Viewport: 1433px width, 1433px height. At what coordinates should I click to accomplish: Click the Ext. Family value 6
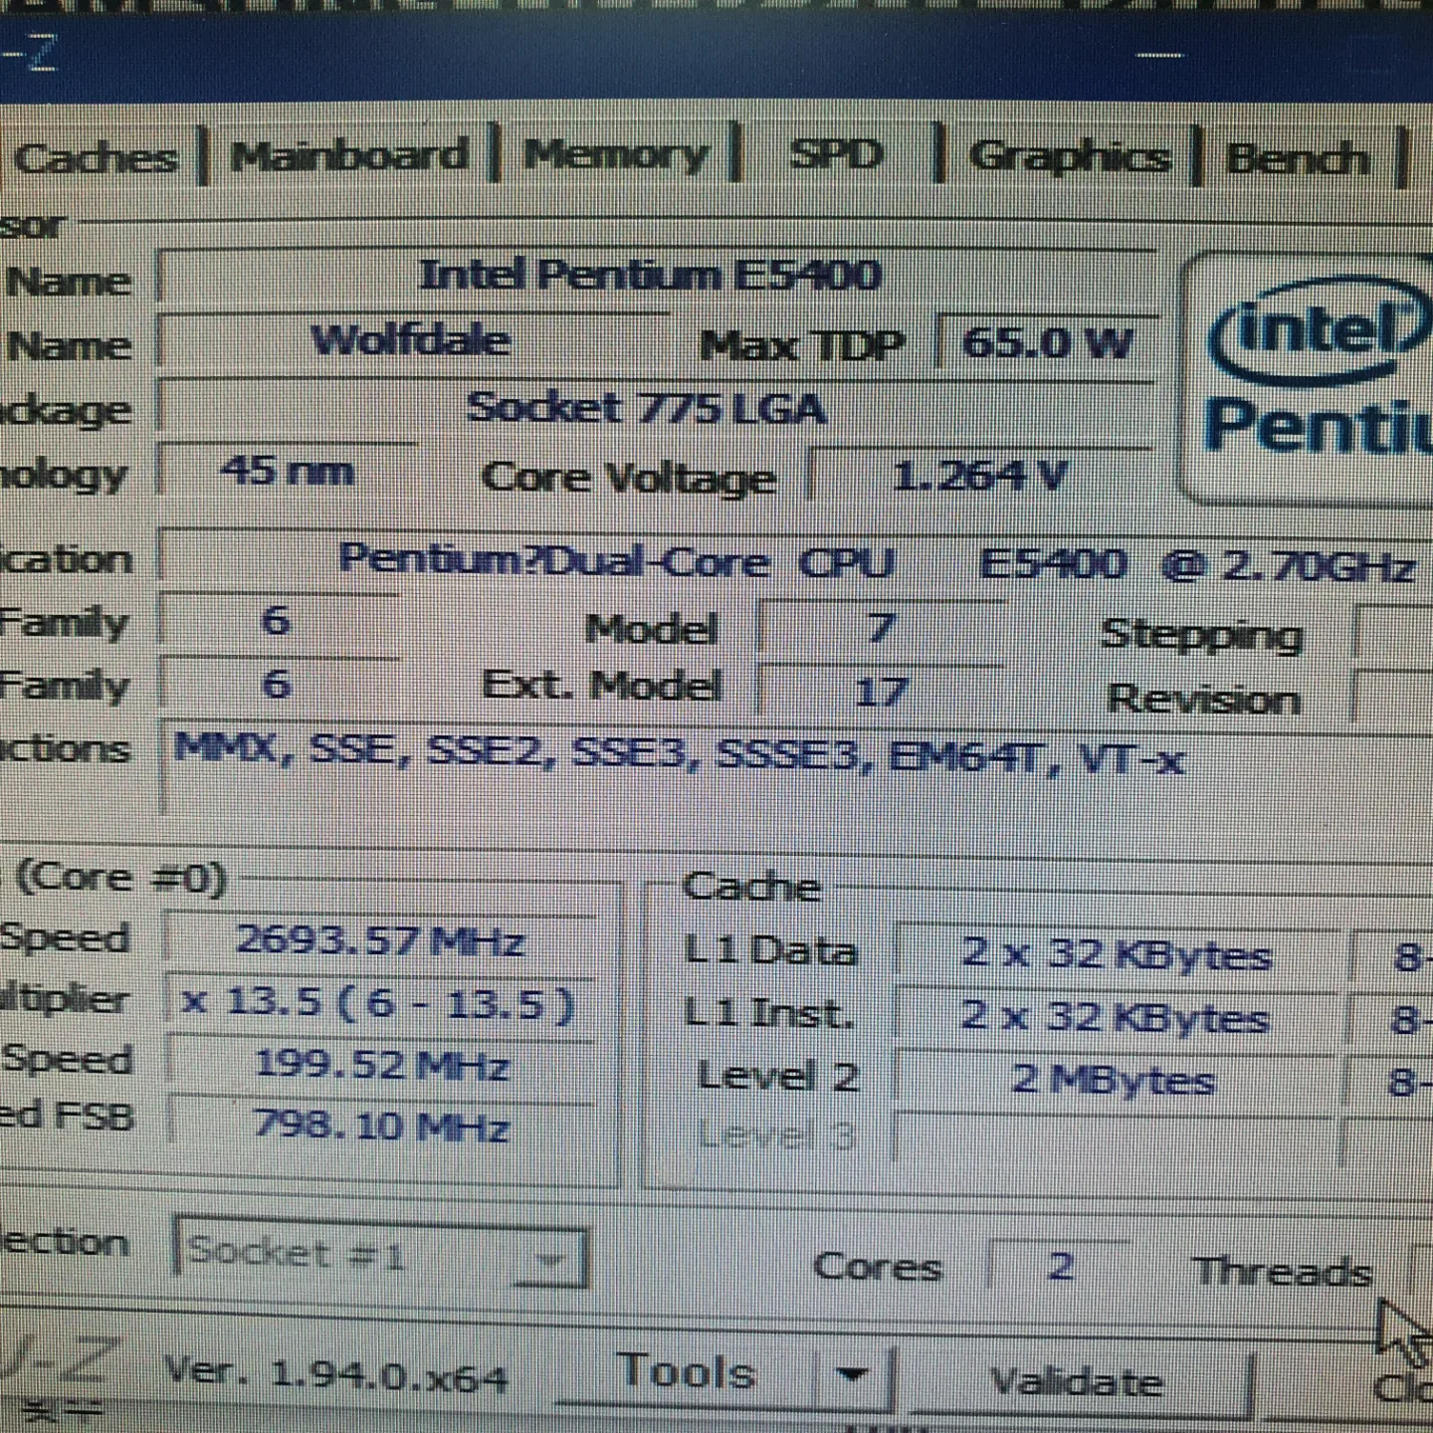click(279, 685)
